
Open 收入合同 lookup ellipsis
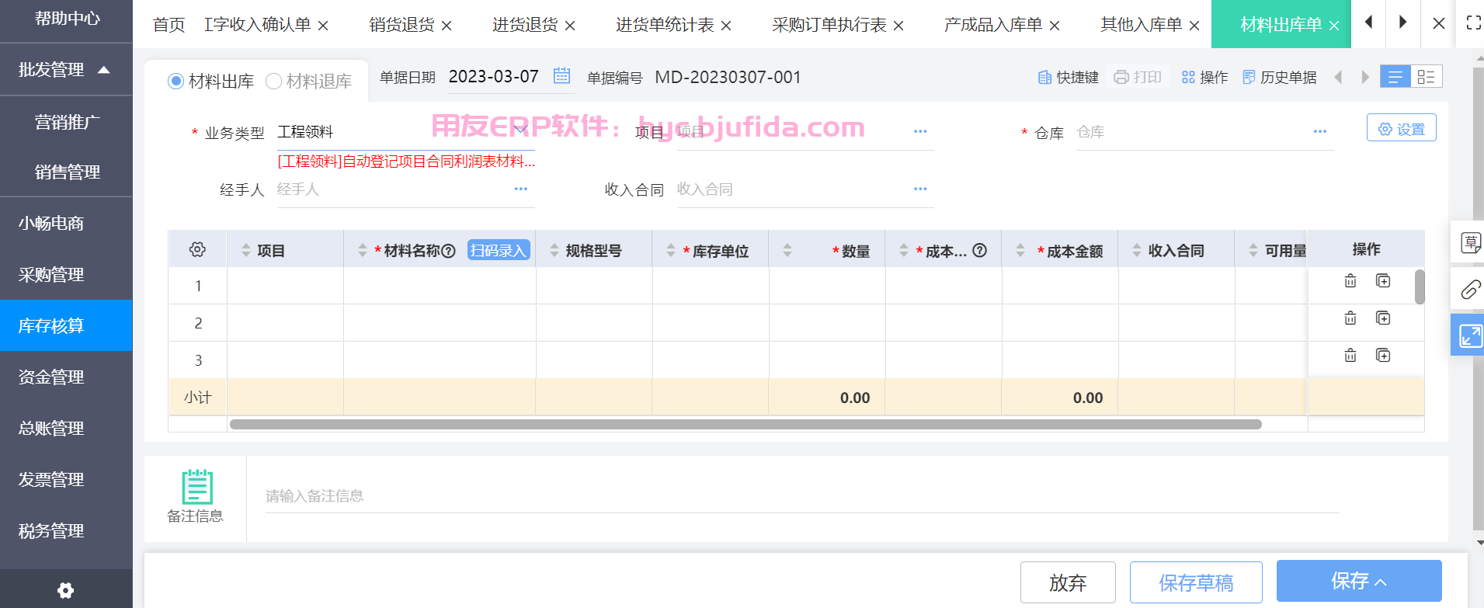coord(920,189)
